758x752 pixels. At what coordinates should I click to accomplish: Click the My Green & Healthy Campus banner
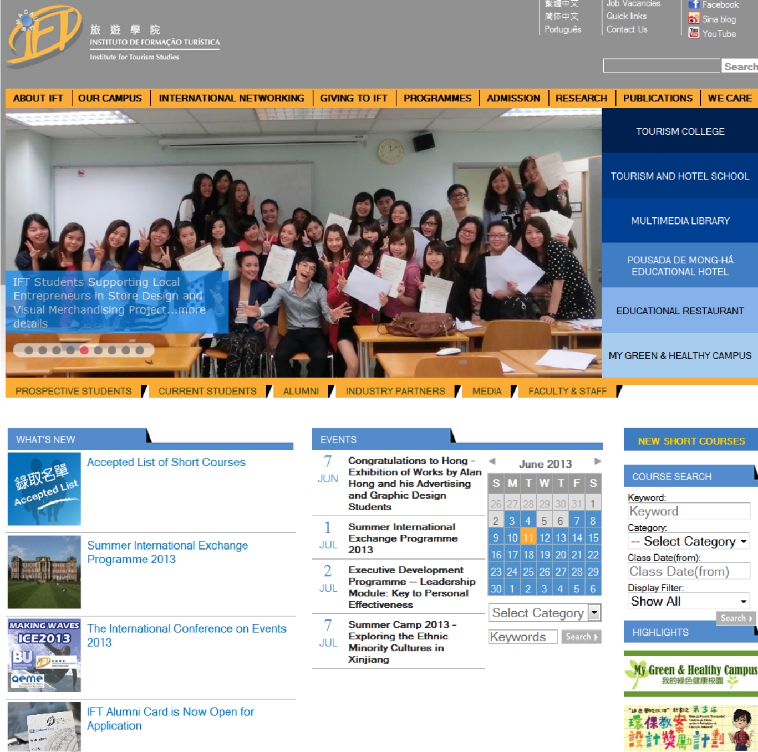[690, 673]
